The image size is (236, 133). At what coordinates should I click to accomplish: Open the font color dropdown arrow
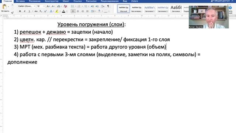(x=67, y=11)
